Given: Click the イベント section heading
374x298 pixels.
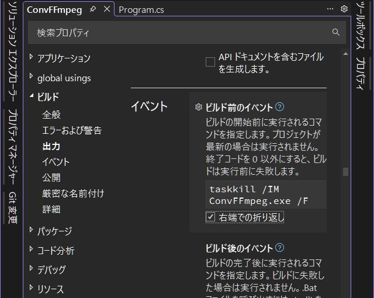Looking at the screenshot, I should coord(150,106).
